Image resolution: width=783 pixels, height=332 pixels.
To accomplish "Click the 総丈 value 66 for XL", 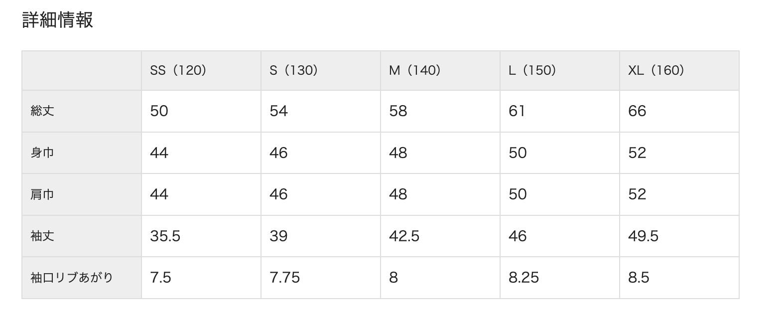I will click(637, 111).
